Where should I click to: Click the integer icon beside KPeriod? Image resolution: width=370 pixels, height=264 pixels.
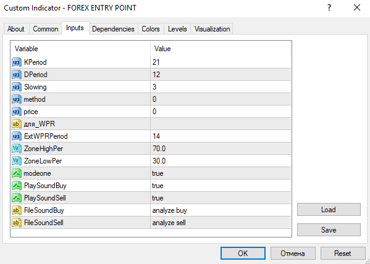coord(17,62)
